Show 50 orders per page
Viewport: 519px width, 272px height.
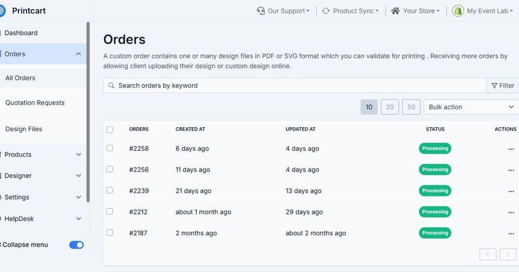[411, 107]
